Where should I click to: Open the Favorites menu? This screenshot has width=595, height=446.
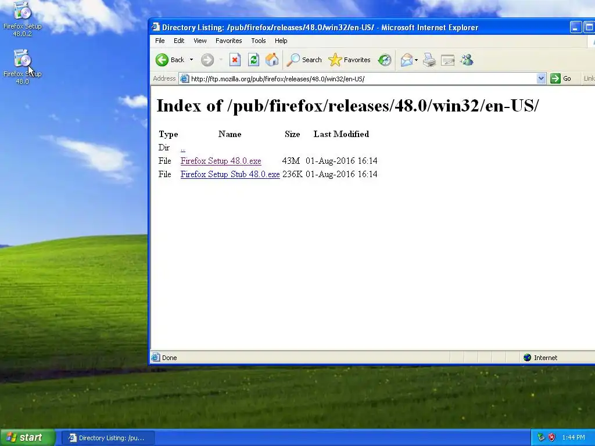228,41
